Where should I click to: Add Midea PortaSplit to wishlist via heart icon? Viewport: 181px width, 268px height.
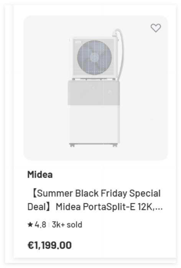coord(156,28)
